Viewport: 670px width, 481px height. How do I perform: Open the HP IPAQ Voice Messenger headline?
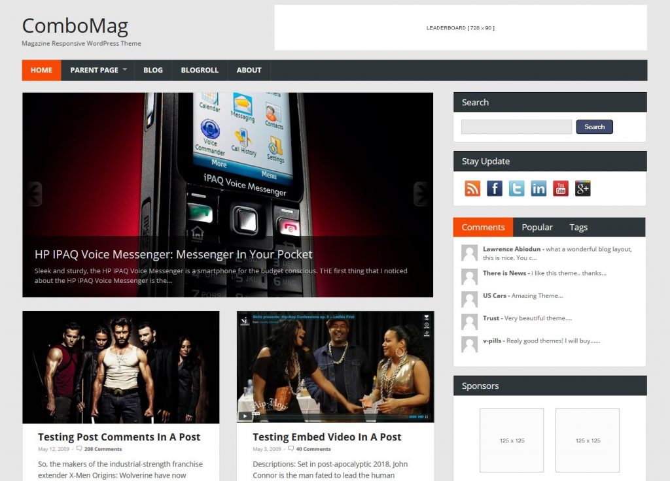click(x=173, y=254)
